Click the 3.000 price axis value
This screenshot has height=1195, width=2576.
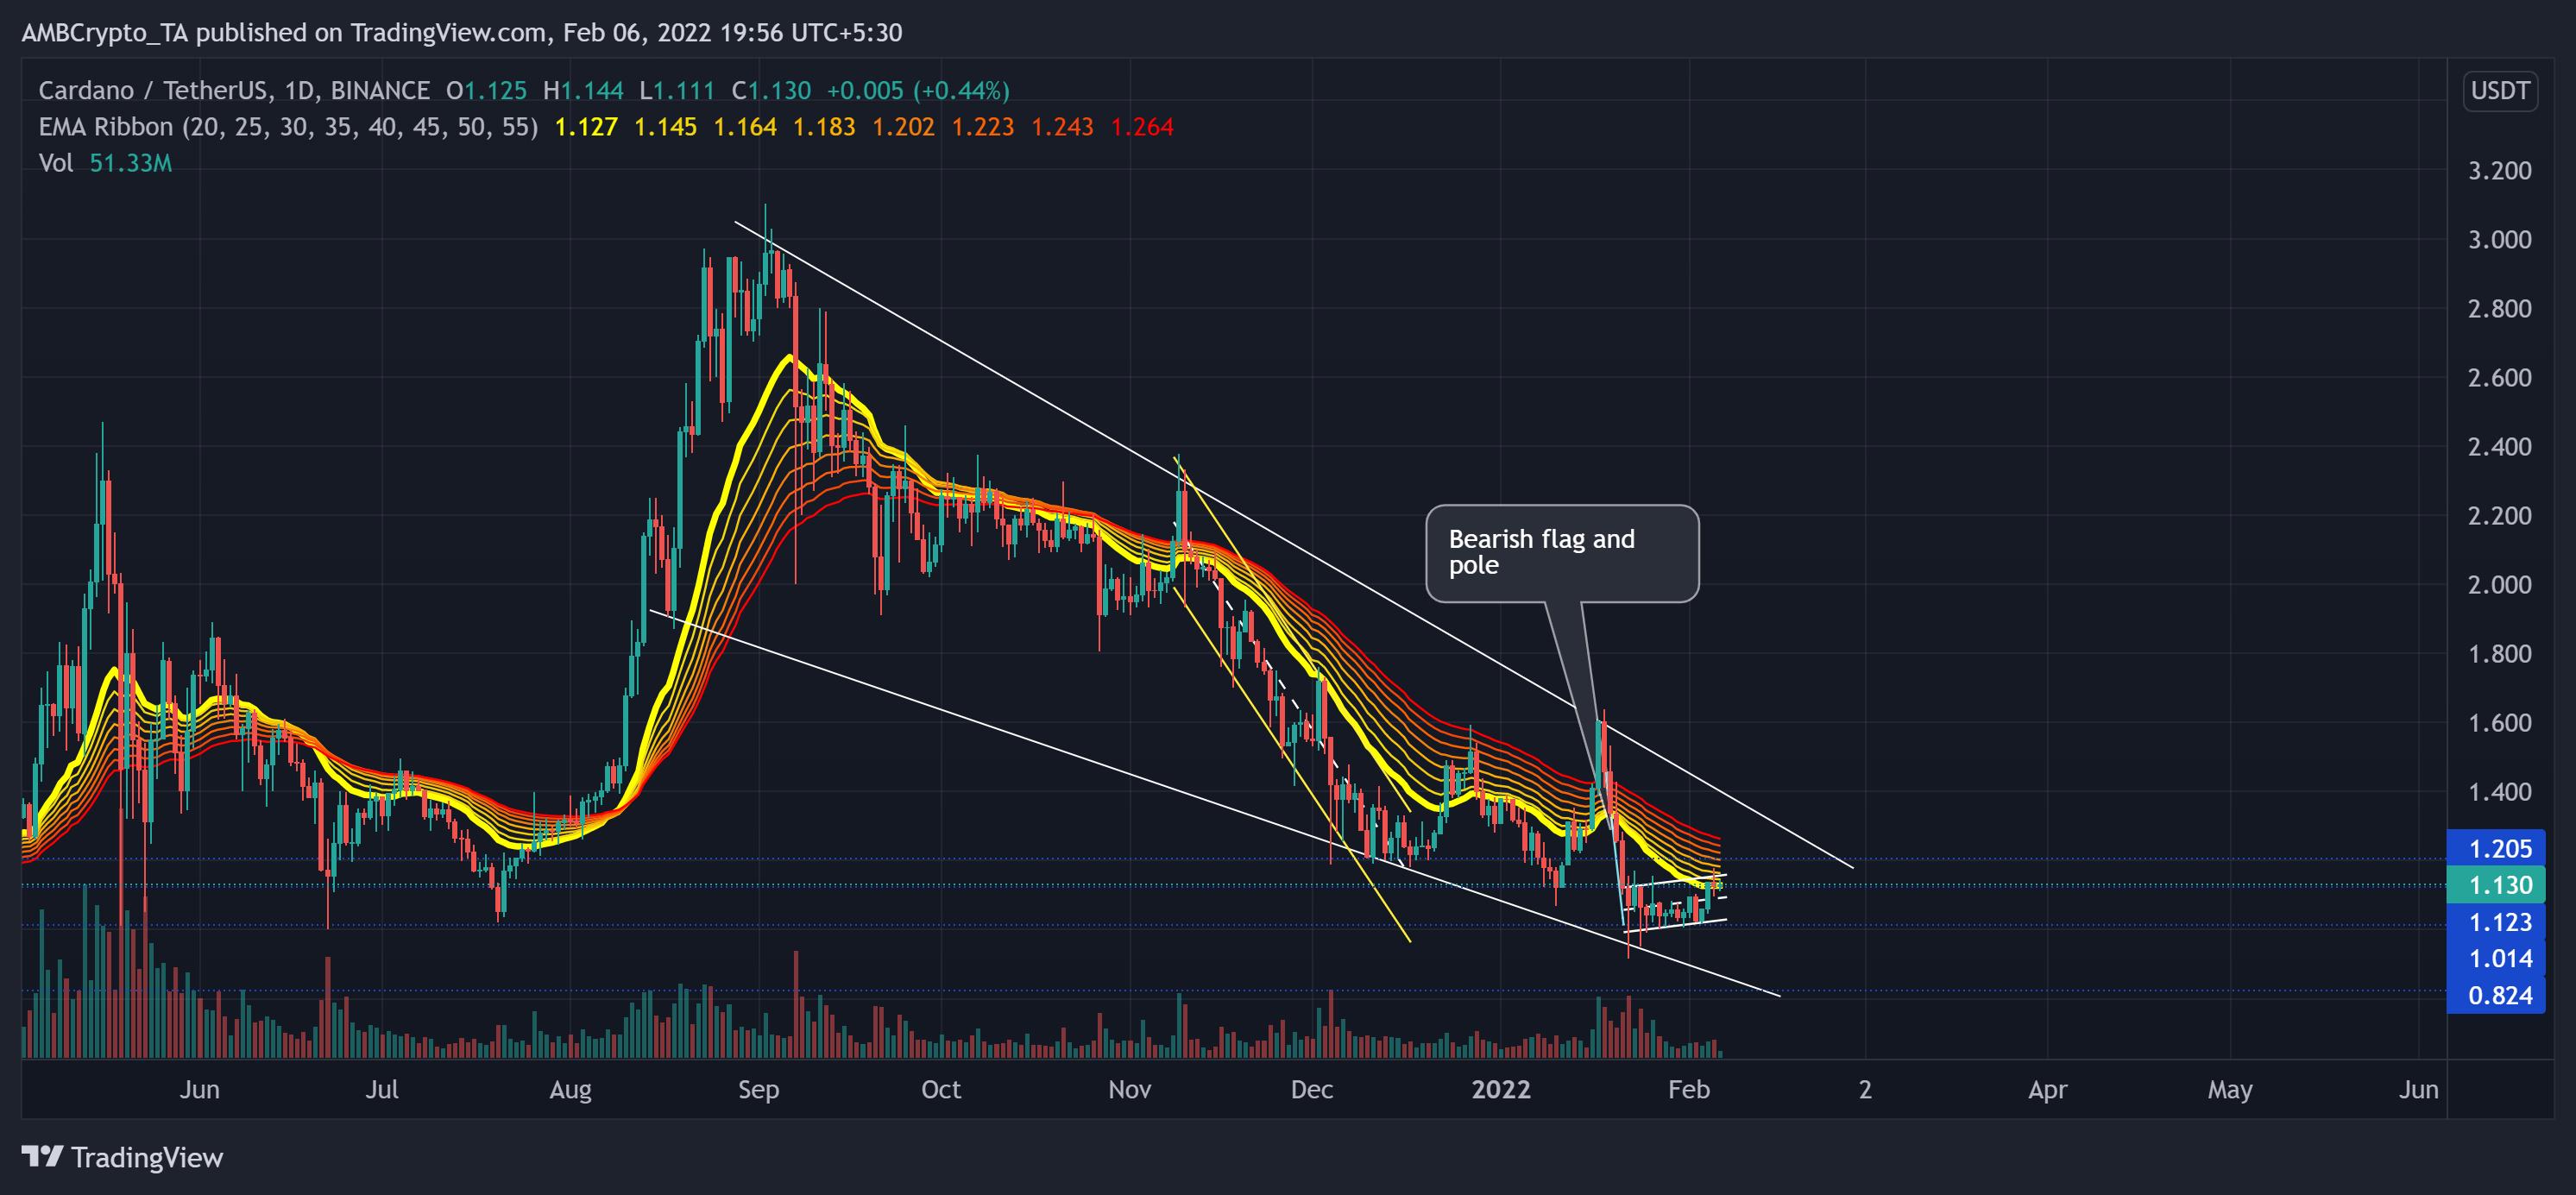(2499, 240)
